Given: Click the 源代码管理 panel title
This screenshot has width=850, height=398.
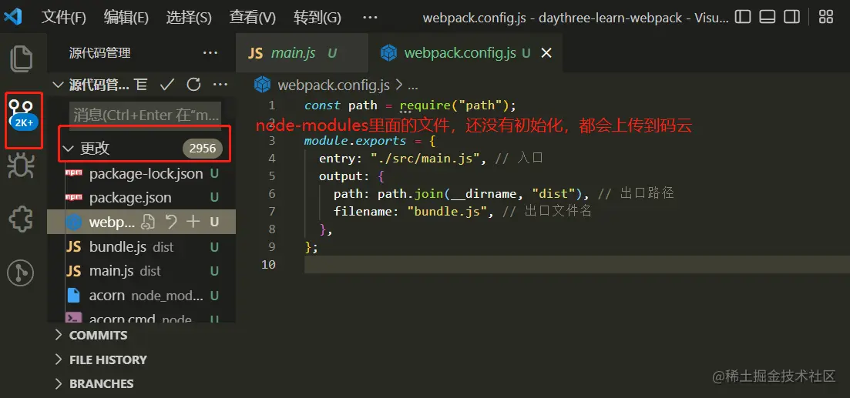Looking at the screenshot, I should (99, 53).
